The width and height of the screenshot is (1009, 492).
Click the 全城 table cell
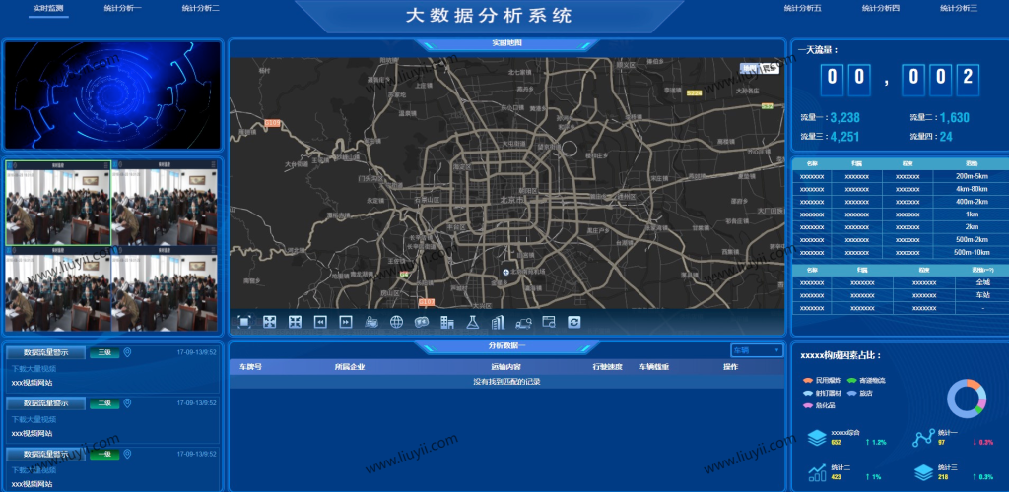coord(982,282)
